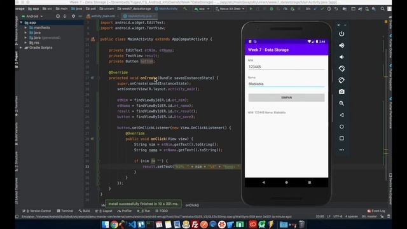Tap the SIMPAN button in the emulator
The height and width of the screenshot is (229, 407).
pyautogui.click(x=286, y=97)
